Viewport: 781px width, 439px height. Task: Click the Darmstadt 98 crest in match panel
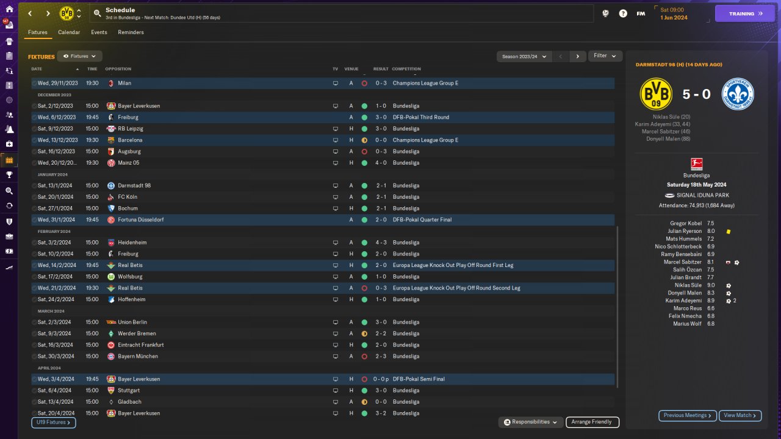click(x=738, y=94)
